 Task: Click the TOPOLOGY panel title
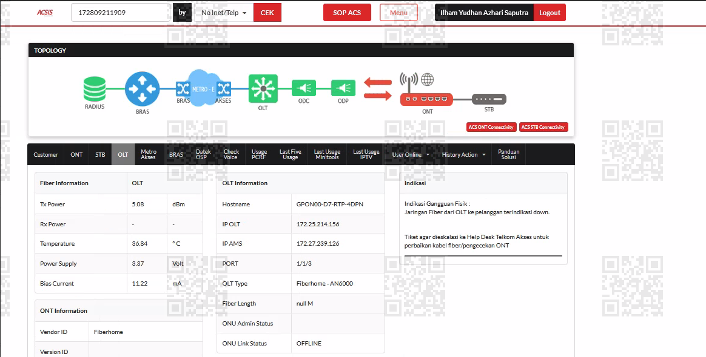(x=50, y=50)
